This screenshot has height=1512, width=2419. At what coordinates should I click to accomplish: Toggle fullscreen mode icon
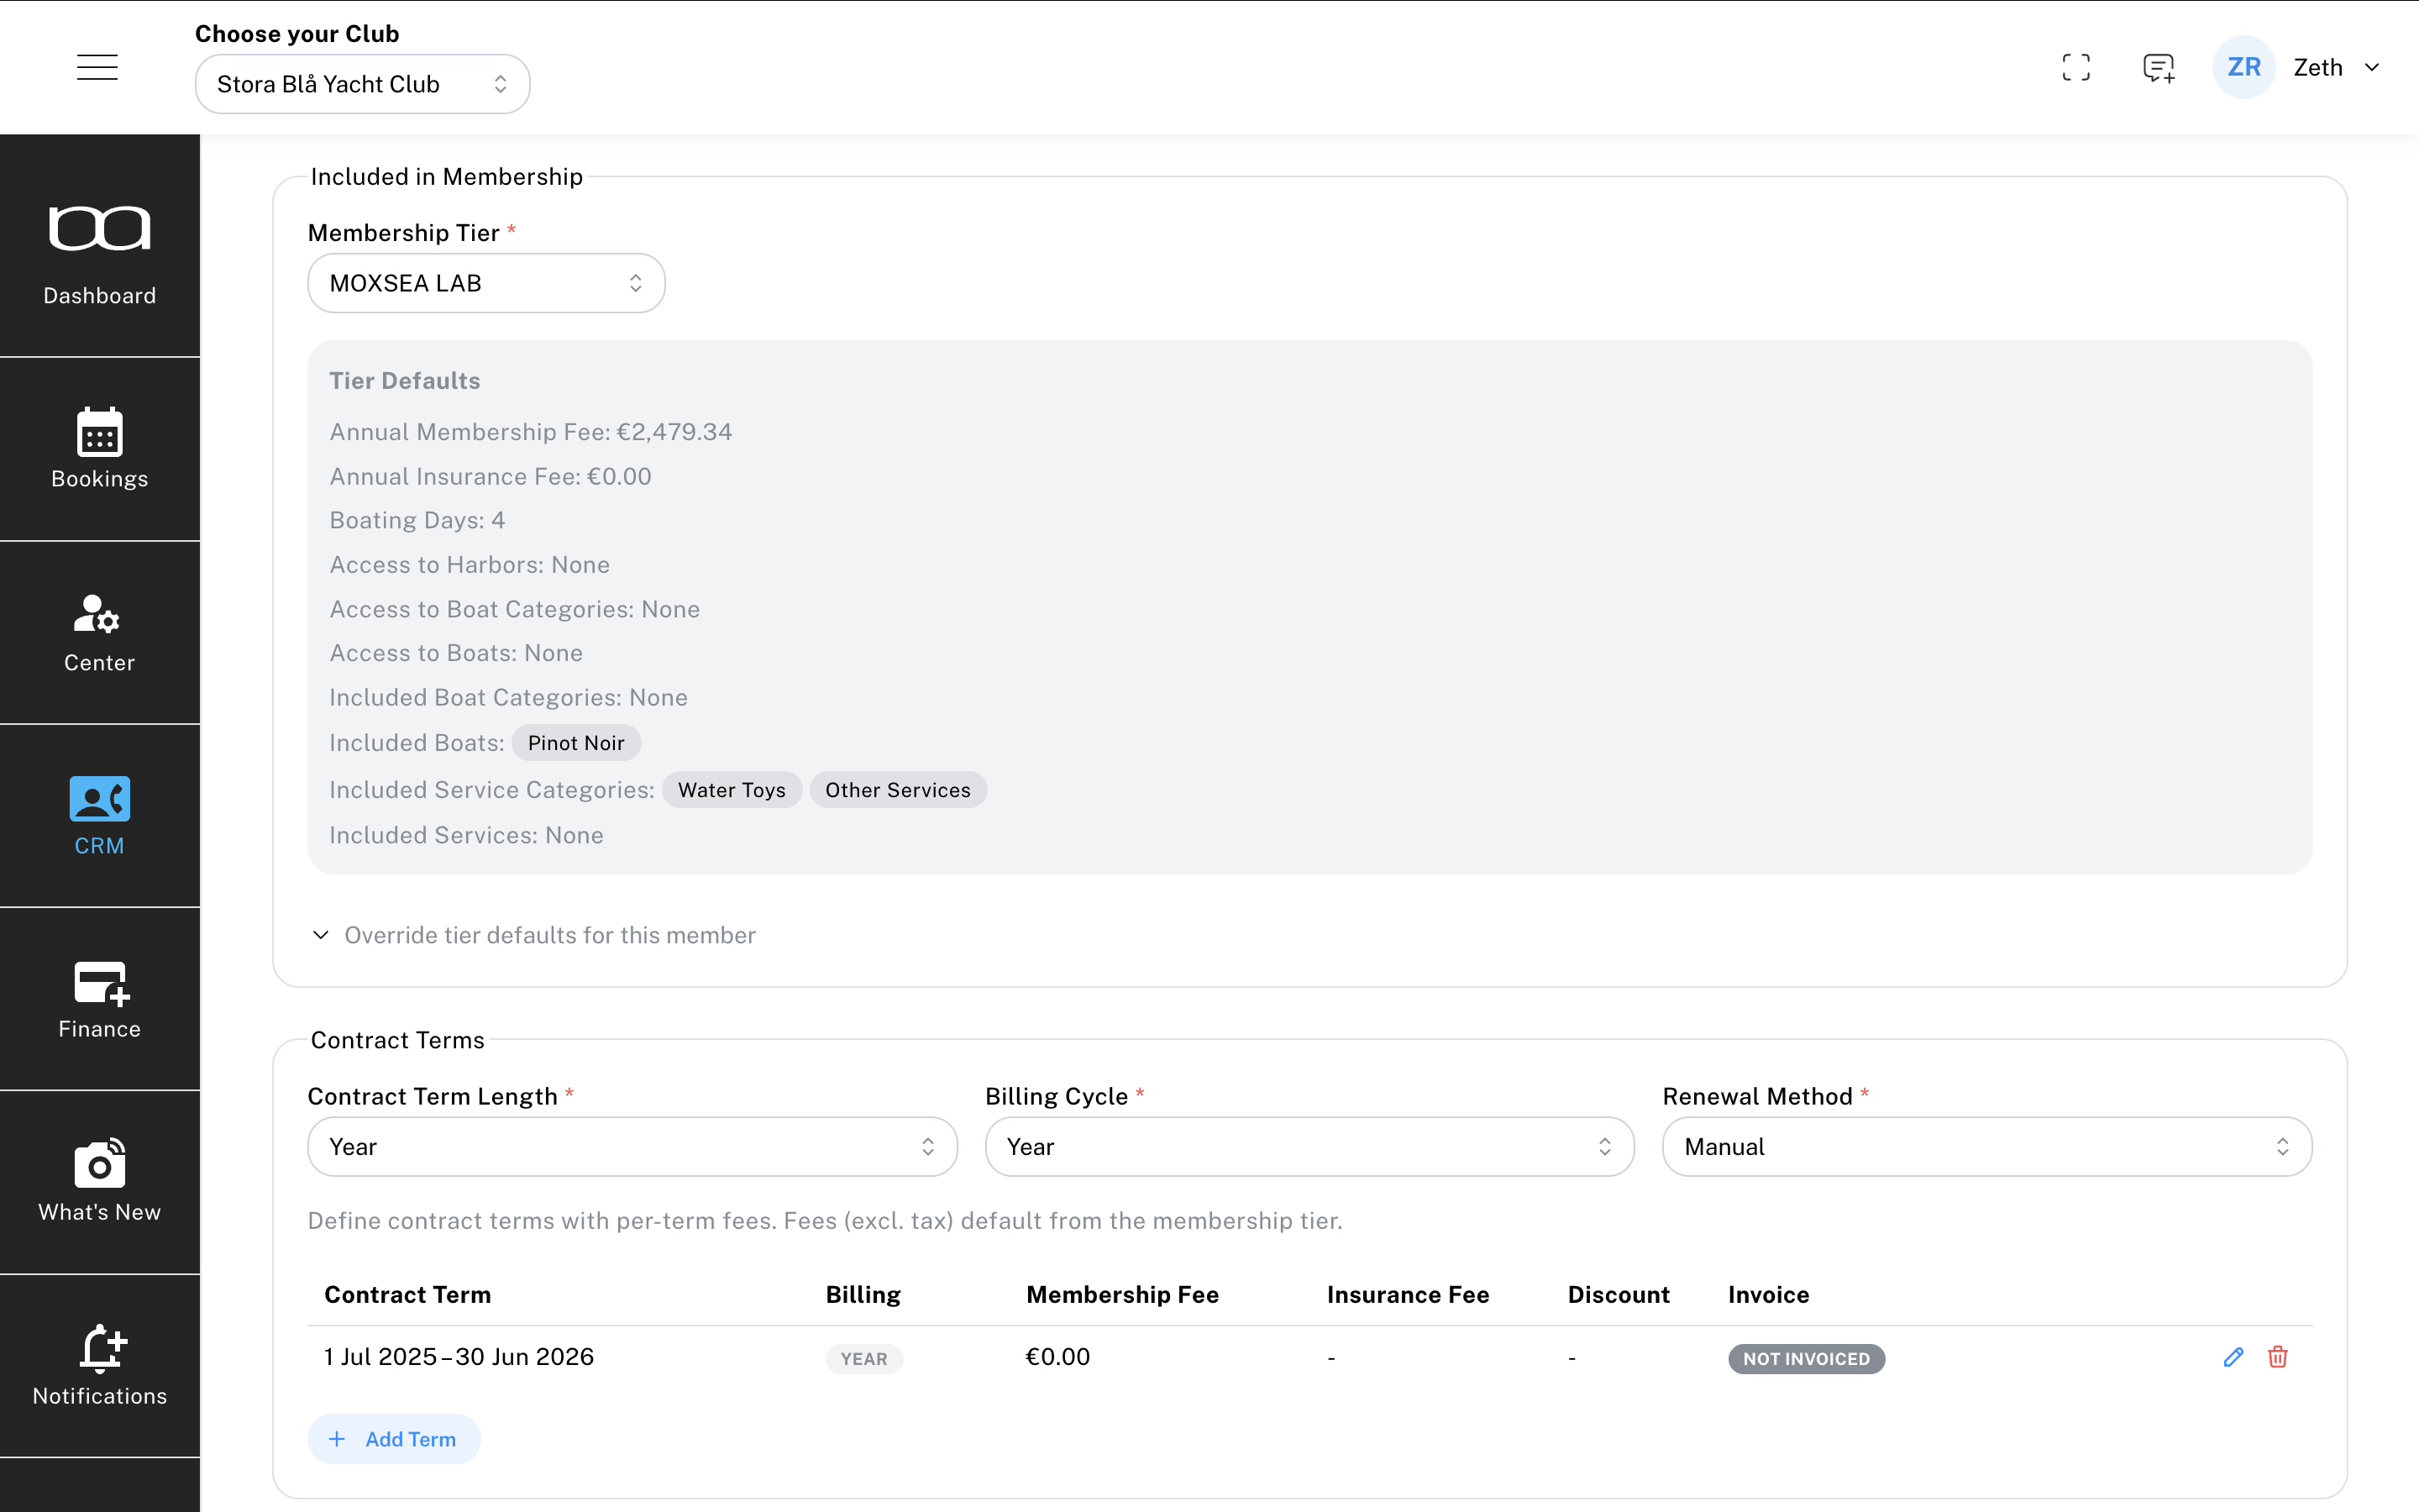[2075, 67]
